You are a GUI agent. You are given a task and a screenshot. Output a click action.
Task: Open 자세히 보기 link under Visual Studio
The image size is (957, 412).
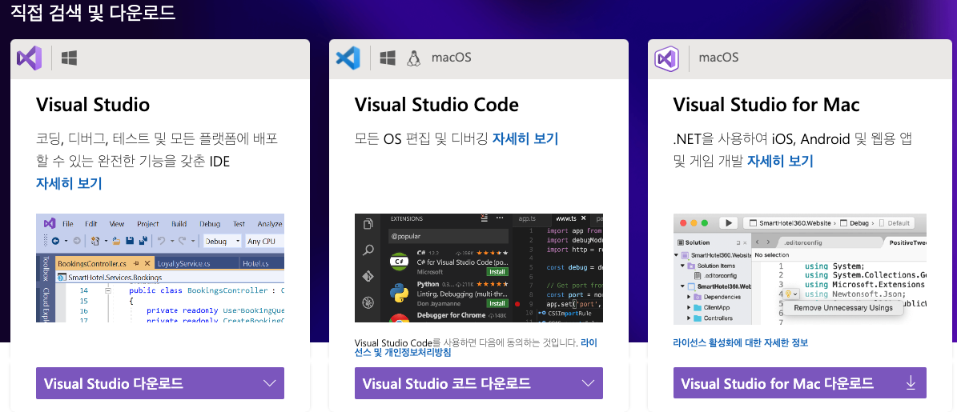pyautogui.click(x=69, y=183)
